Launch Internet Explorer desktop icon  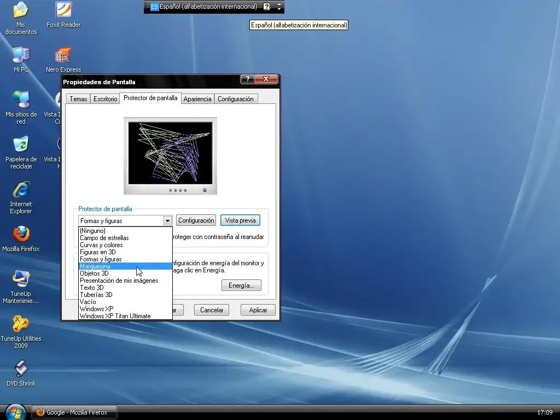(21, 197)
